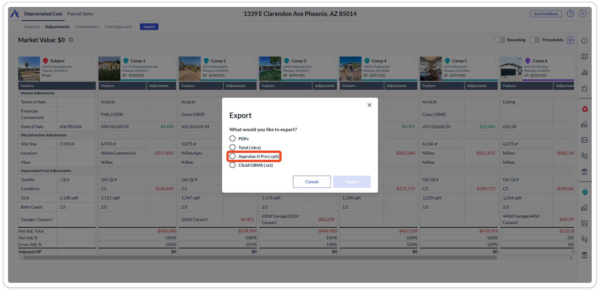Open Subject card three-dot menu

pyautogui.click(x=93, y=61)
